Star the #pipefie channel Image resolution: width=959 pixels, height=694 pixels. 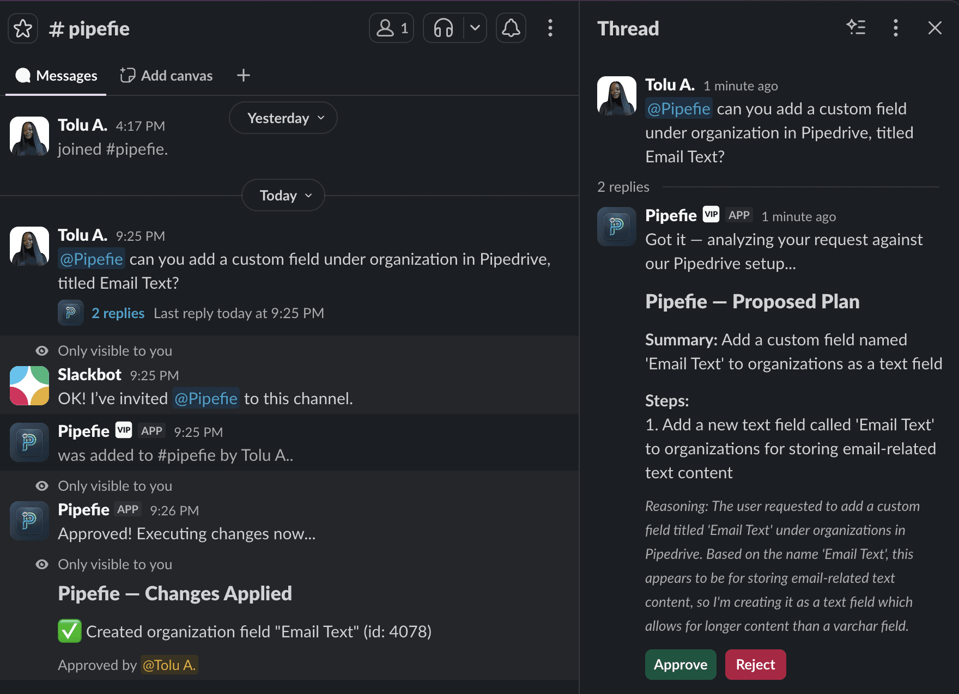coord(22,28)
